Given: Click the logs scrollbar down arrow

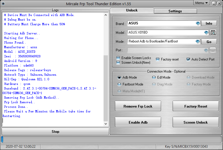Looking at the screenshot, I should (106, 124).
